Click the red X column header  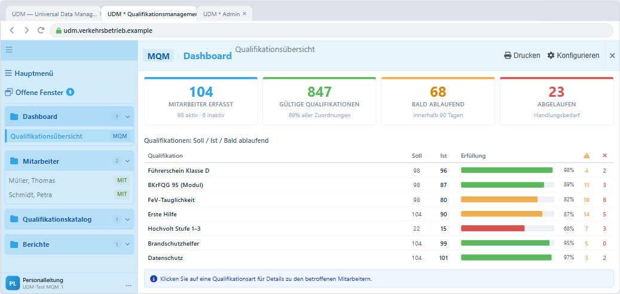[x=604, y=156]
